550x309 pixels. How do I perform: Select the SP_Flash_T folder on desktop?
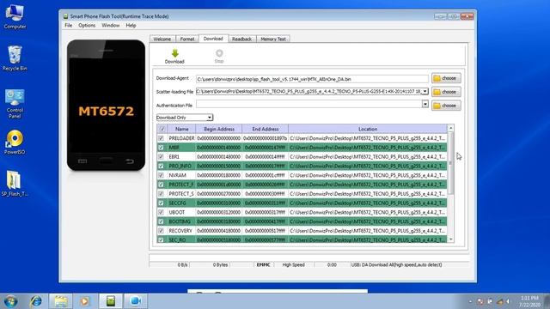coord(15,183)
